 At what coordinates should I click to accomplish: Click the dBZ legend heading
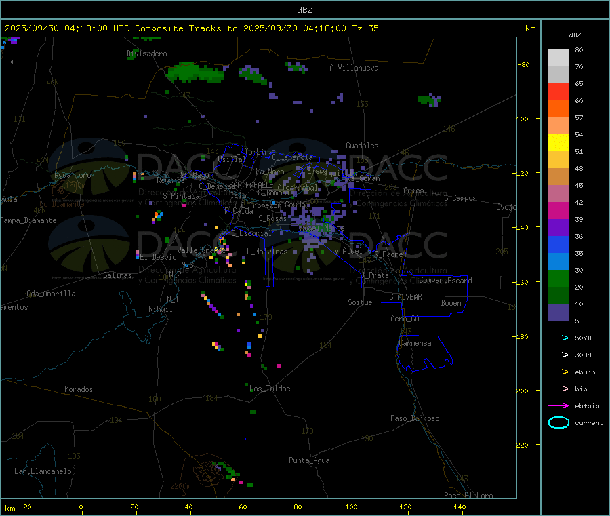click(575, 35)
